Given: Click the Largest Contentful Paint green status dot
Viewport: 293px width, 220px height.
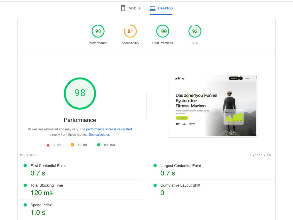Looking at the screenshot, I should (x=155, y=165).
